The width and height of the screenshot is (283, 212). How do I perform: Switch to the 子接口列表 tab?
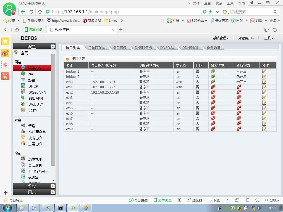pos(96,48)
